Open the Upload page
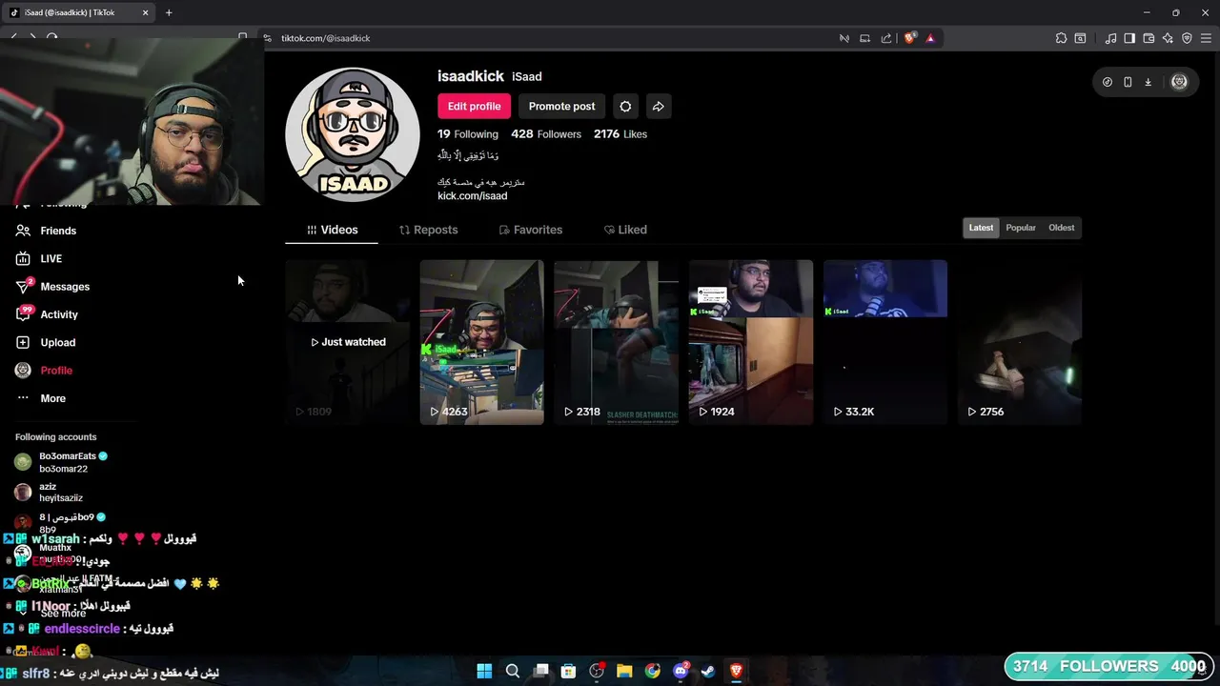 click(x=45, y=342)
